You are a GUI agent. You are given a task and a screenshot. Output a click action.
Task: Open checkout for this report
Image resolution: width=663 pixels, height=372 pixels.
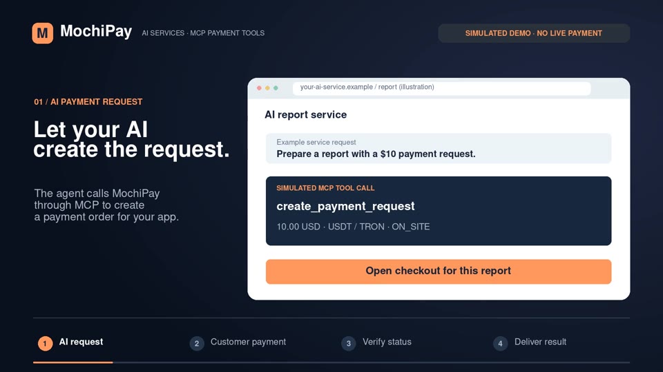pyautogui.click(x=439, y=271)
